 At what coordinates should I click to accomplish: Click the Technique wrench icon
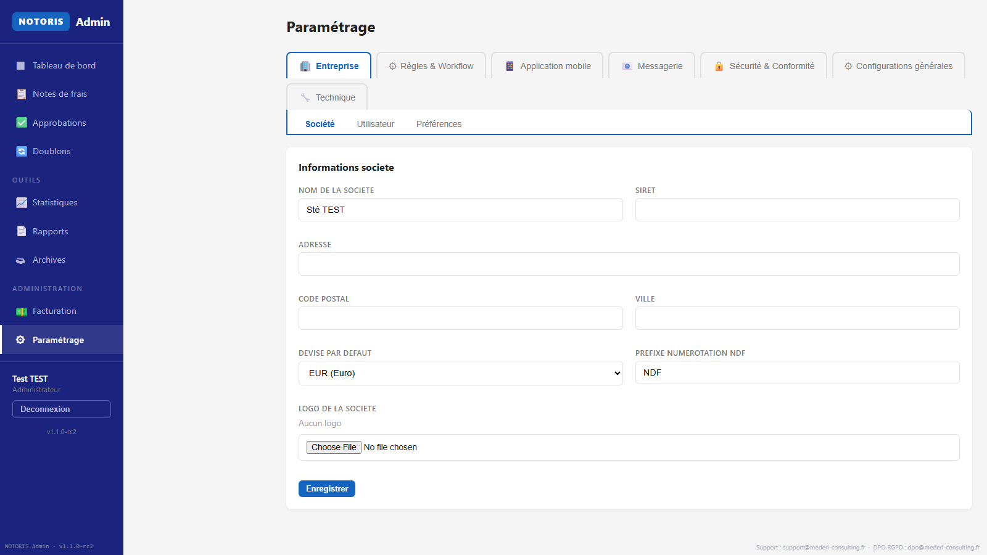[305, 97]
